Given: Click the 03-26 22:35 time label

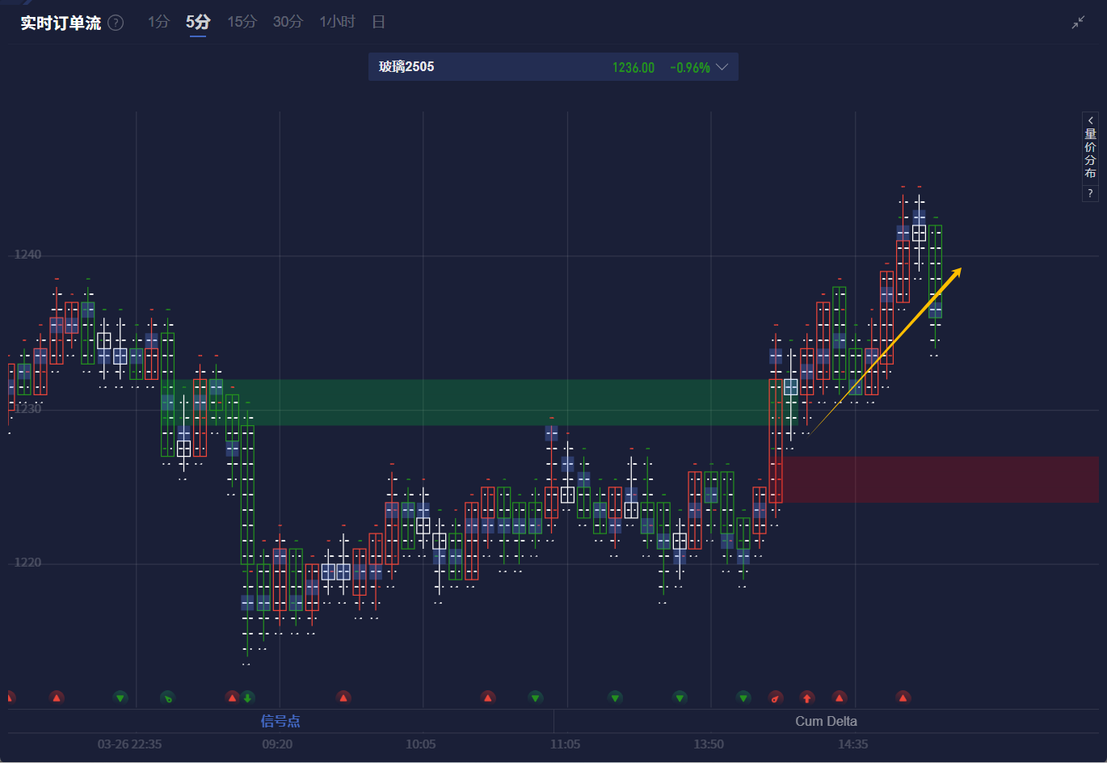Looking at the screenshot, I should click(x=129, y=744).
